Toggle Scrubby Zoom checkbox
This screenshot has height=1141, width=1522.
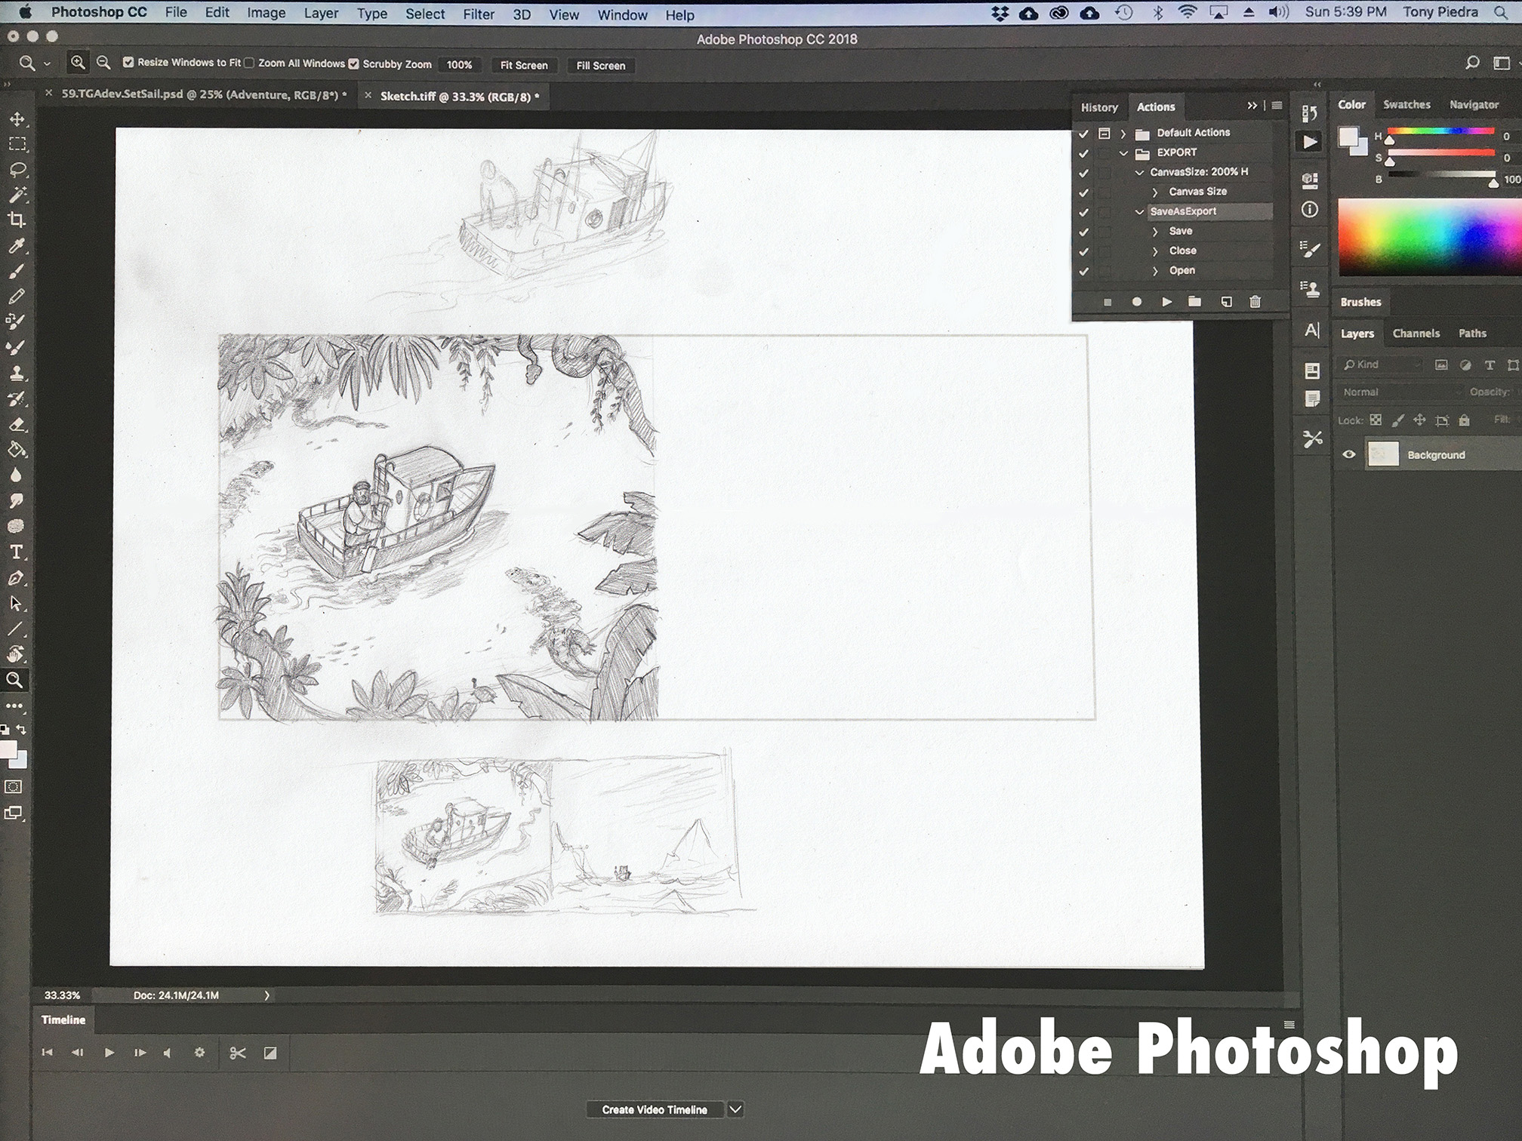coord(353,64)
